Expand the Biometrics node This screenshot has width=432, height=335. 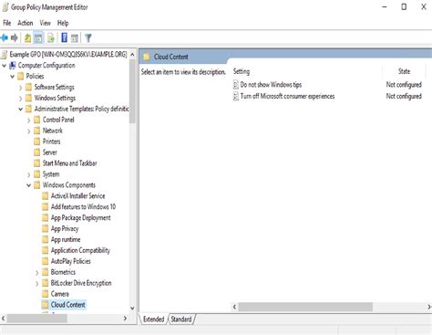37,273
